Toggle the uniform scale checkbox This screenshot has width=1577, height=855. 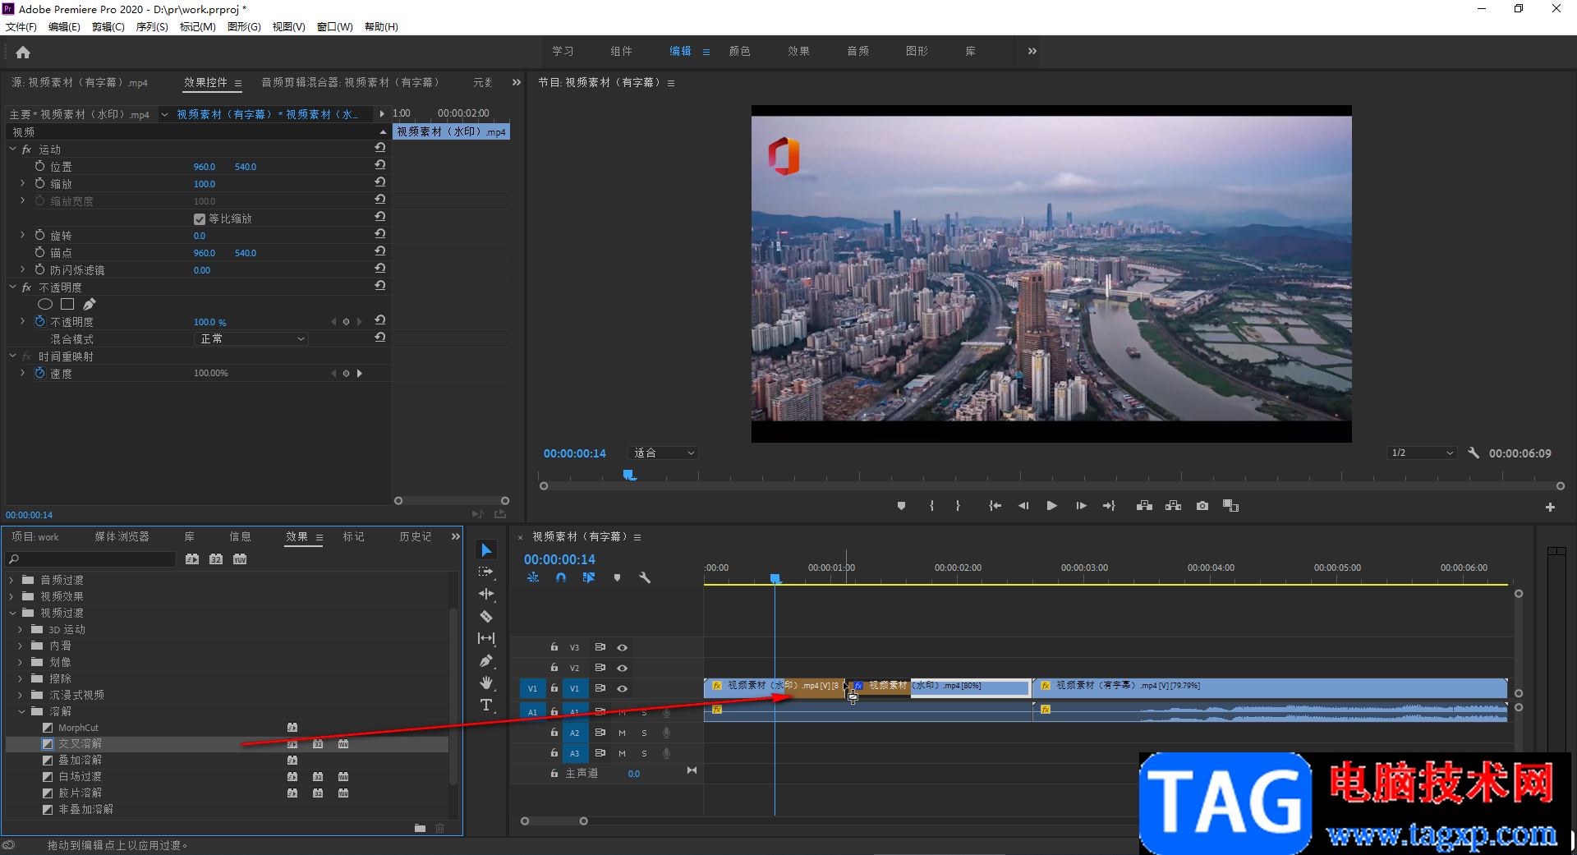pos(199,218)
